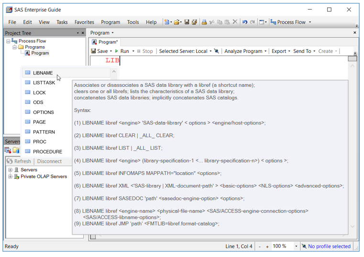Image resolution: width=364 pixels, height=257 pixels.
Task: Collapse the Programs folder node
Action: 14,47
